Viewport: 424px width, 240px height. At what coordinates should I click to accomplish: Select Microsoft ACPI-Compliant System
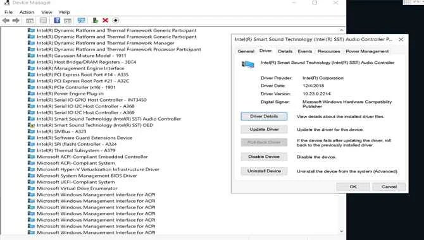point(76,163)
